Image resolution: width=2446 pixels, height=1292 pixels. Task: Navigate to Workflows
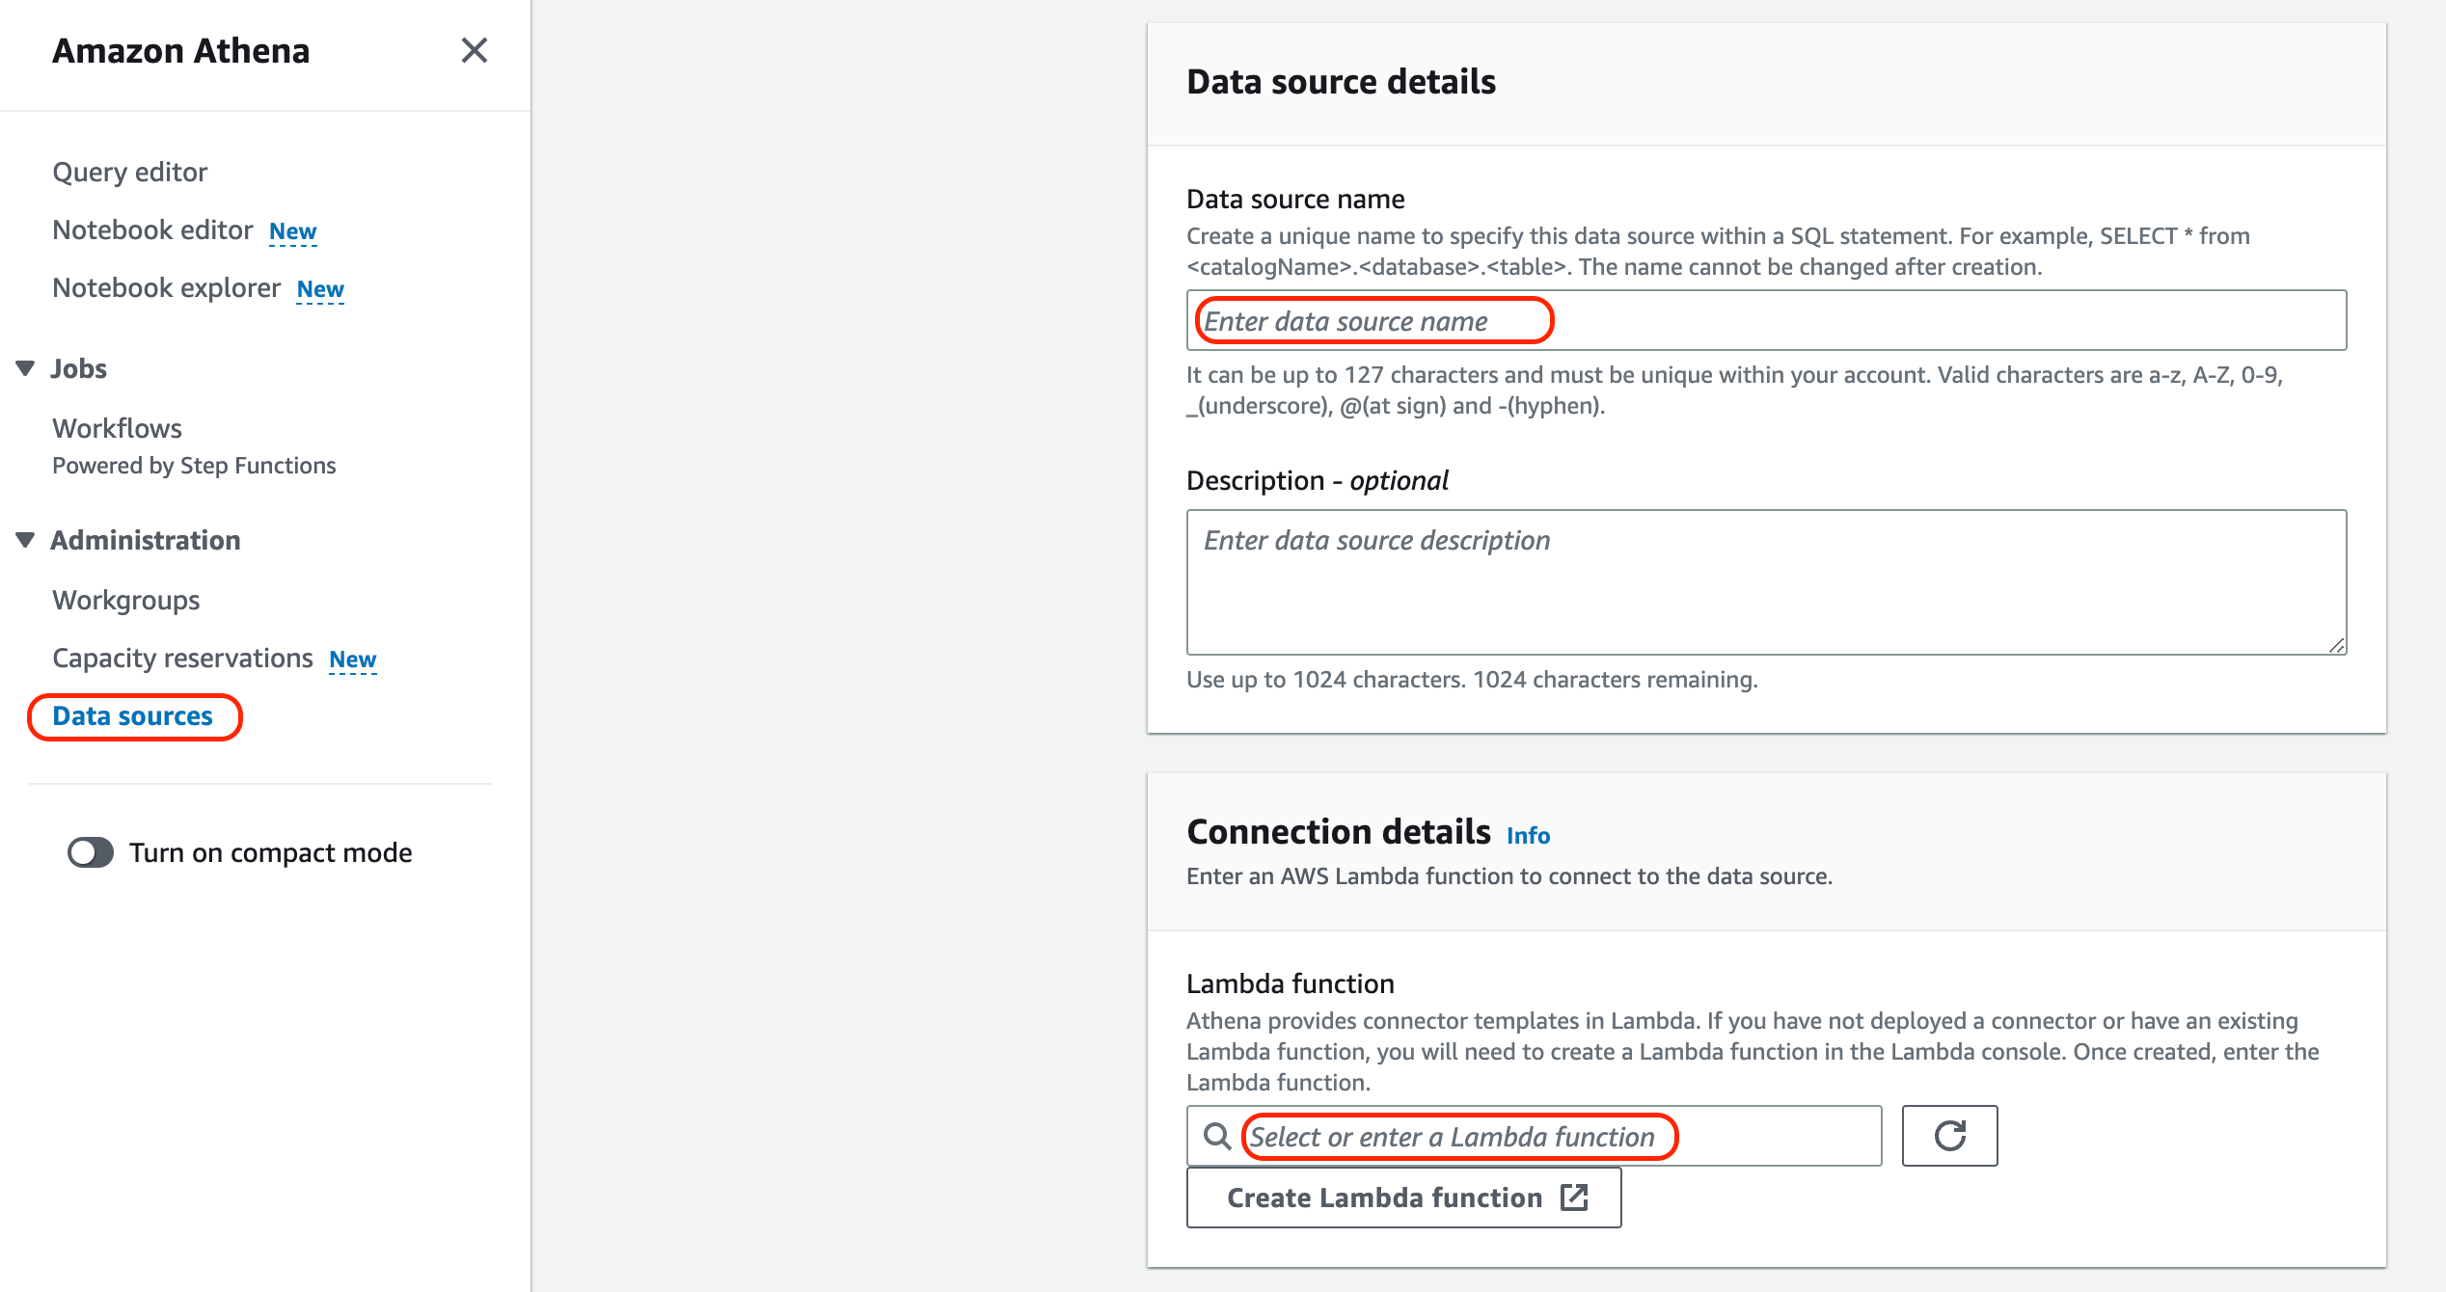tap(117, 428)
